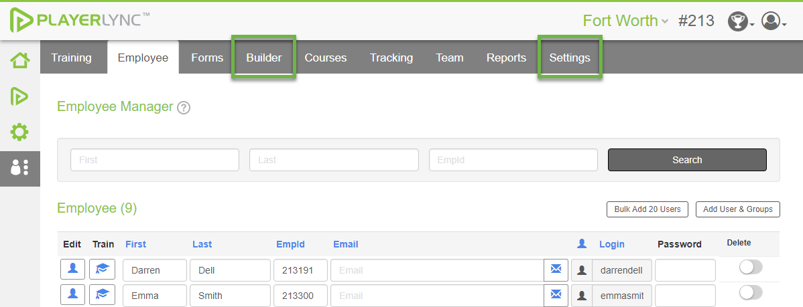Viewport: 803px width, 307px height.
Task: Edit Emma Smith's profile icon
Action: tap(72, 295)
